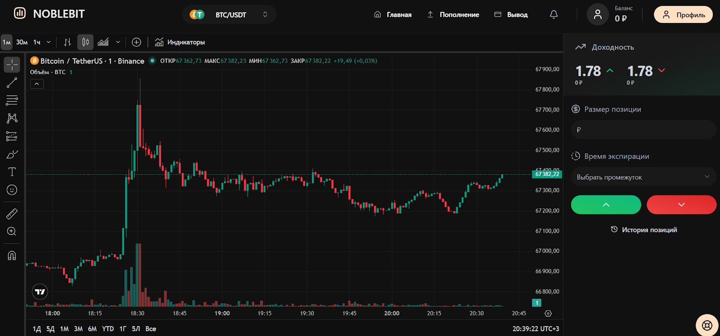The height and width of the screenshot is (336, 720).
Task: Expand the expiration time dropdown
Action: (643, 177)
